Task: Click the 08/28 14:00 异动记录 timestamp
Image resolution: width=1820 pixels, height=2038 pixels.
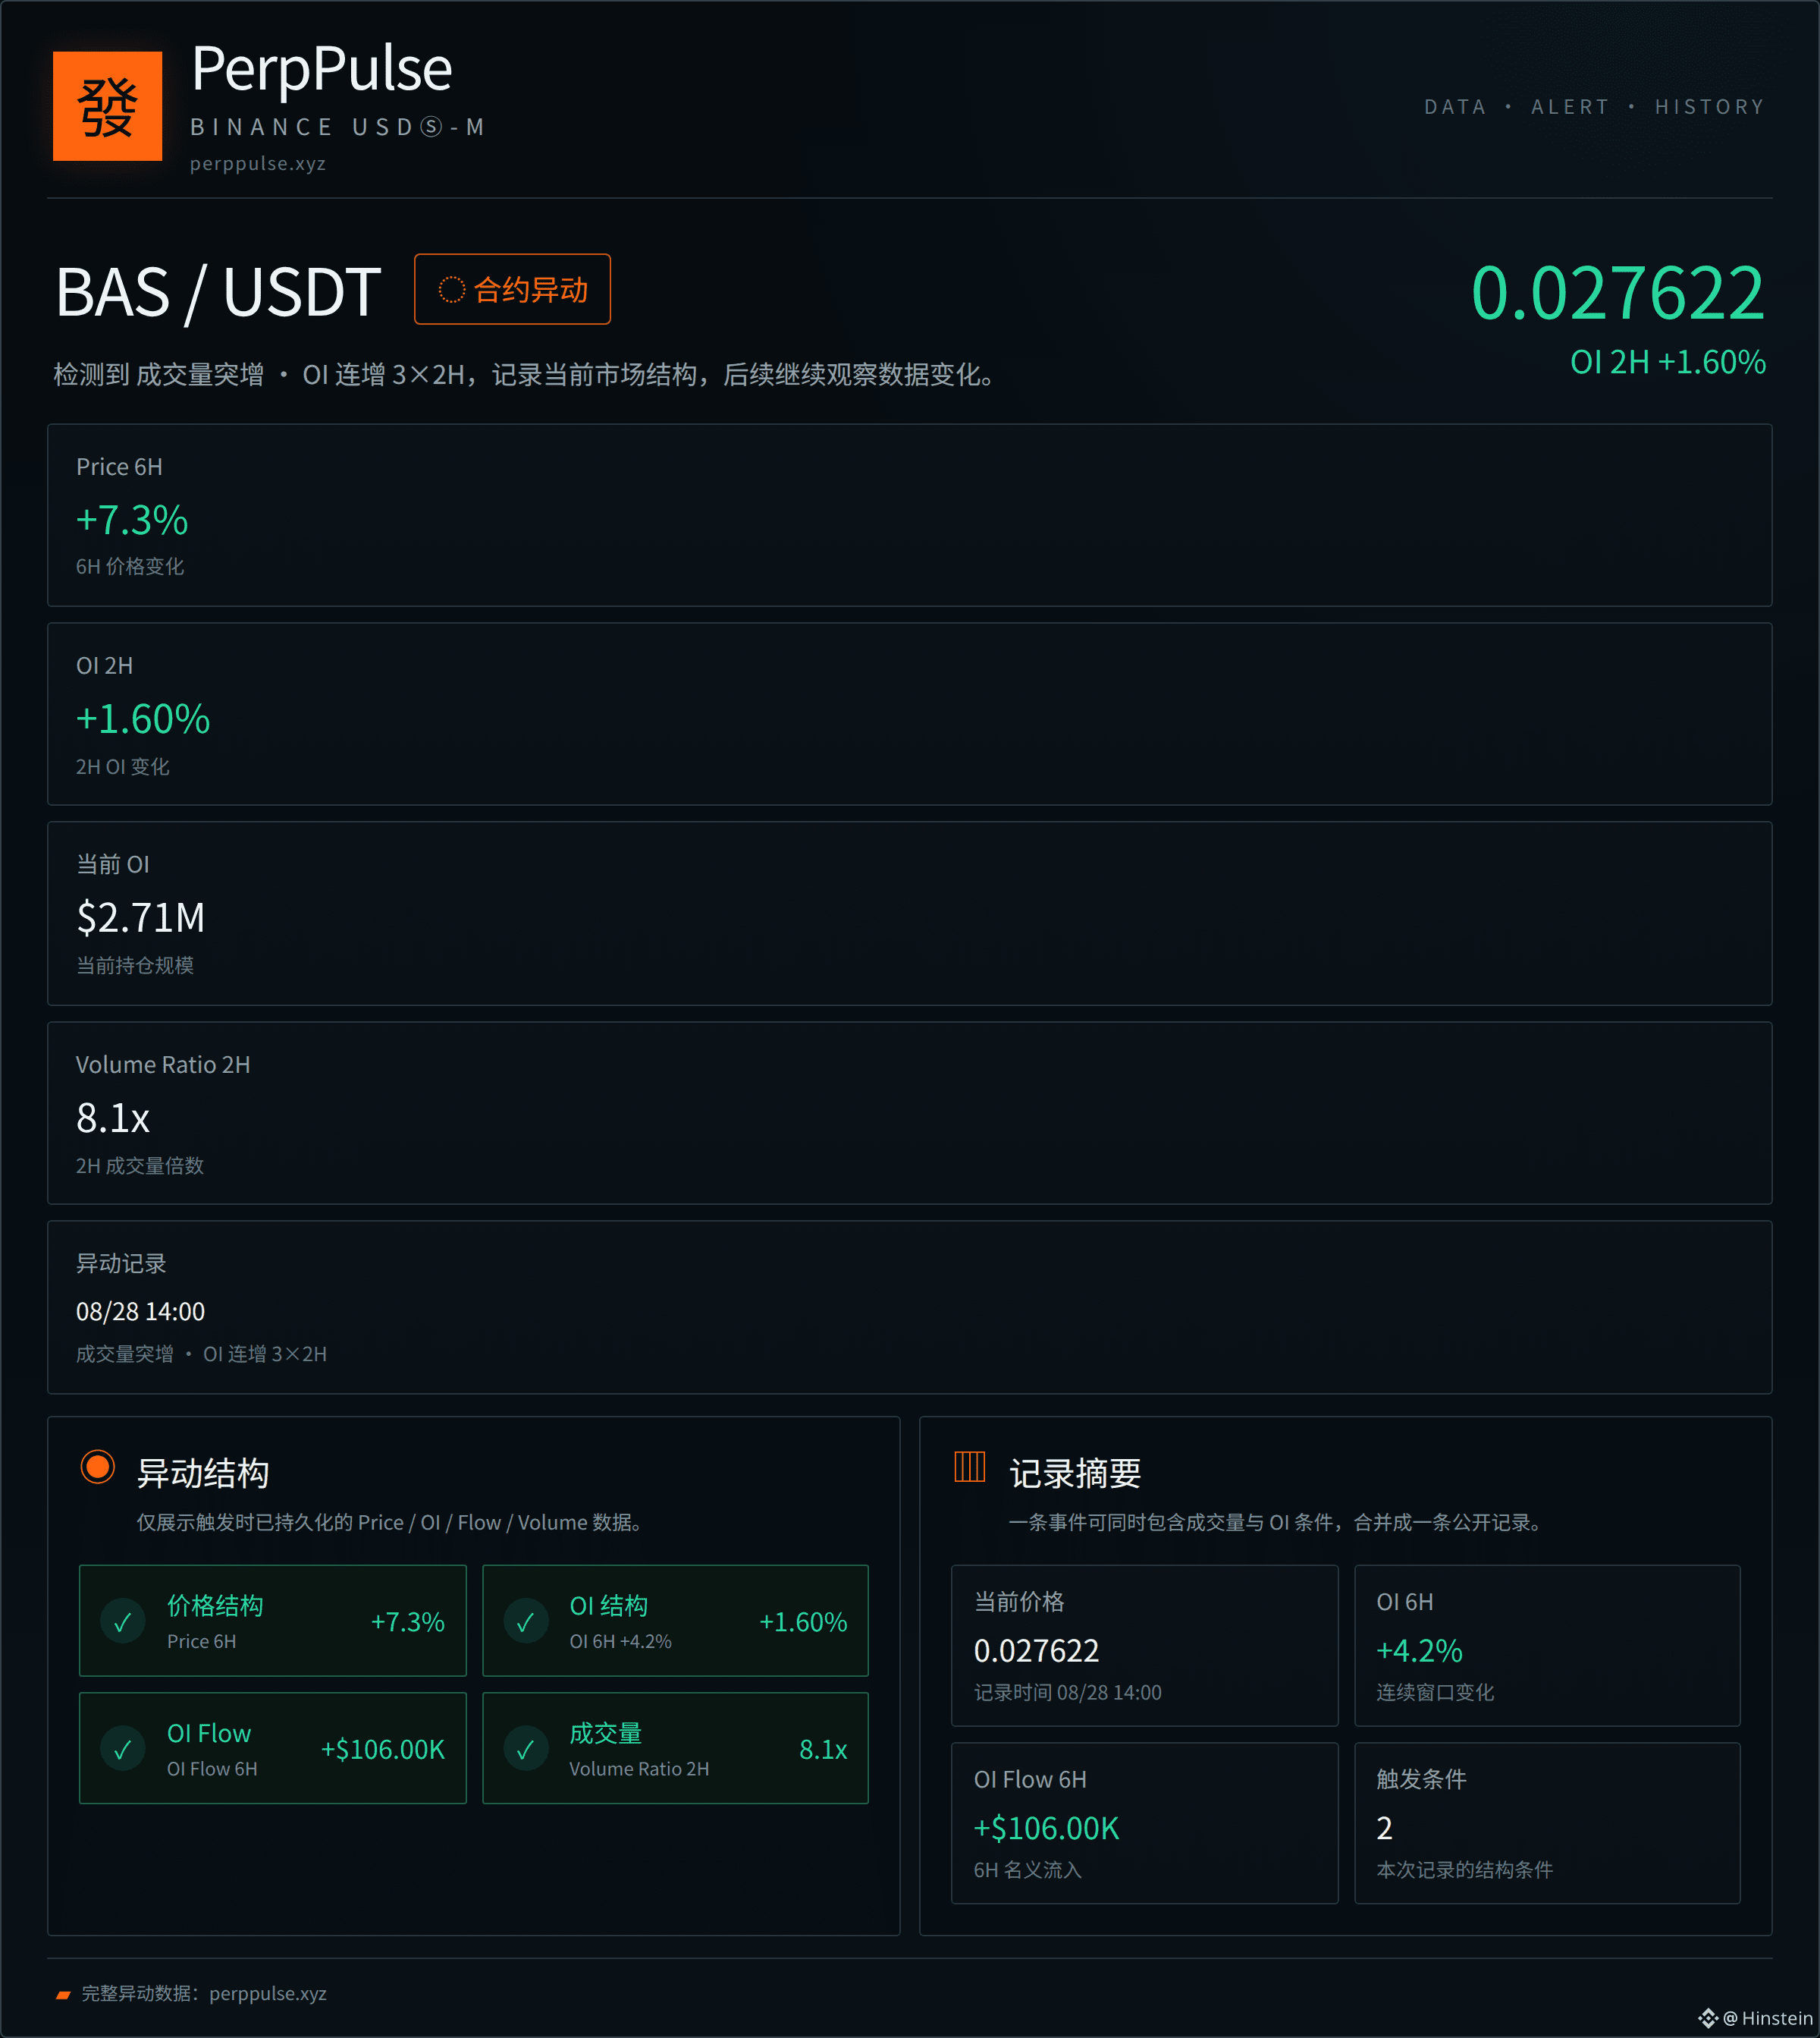Action: (140, 1312)
